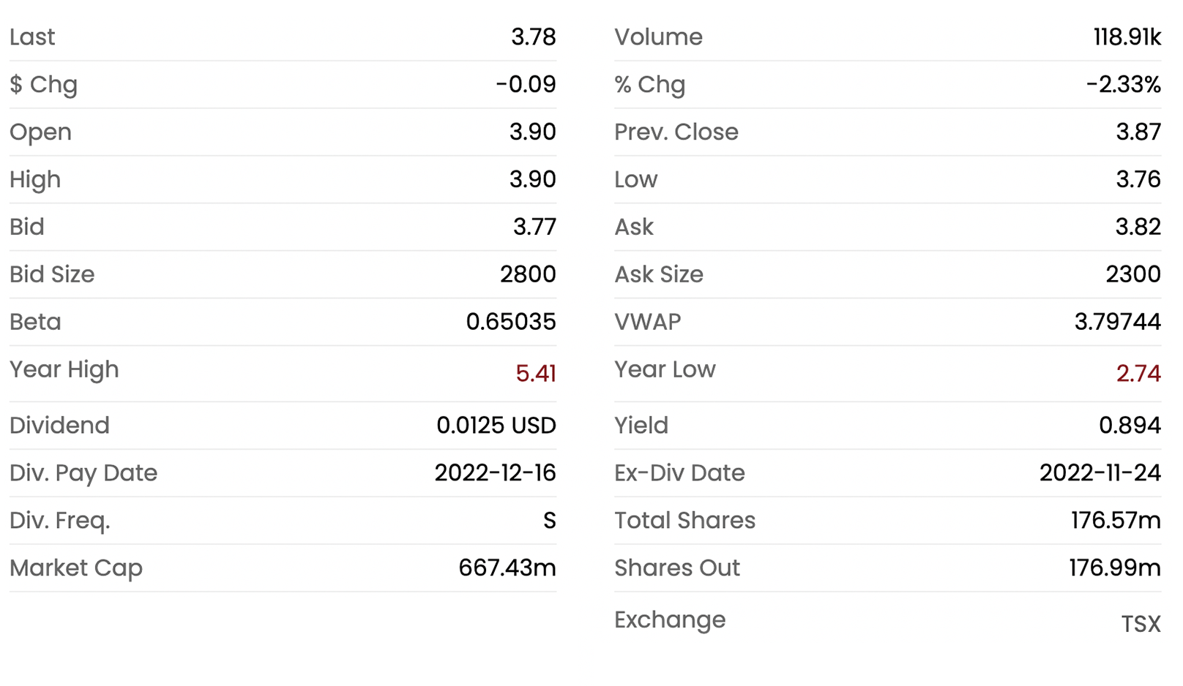This screenshot has width=1183, height=686.
Task: Click the red Year High value 5.41
Action: (535, 374)
